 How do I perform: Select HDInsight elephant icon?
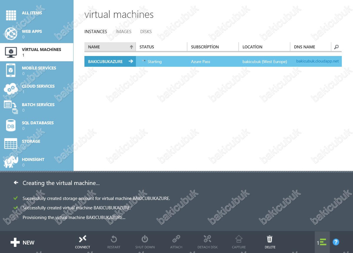click(x=11, y=162)
